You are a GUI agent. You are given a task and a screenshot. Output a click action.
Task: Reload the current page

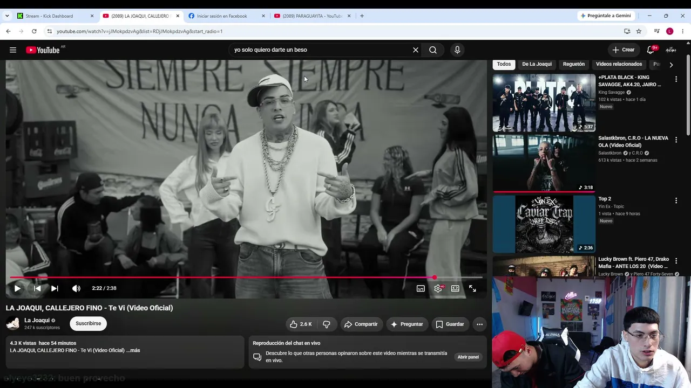34,31
